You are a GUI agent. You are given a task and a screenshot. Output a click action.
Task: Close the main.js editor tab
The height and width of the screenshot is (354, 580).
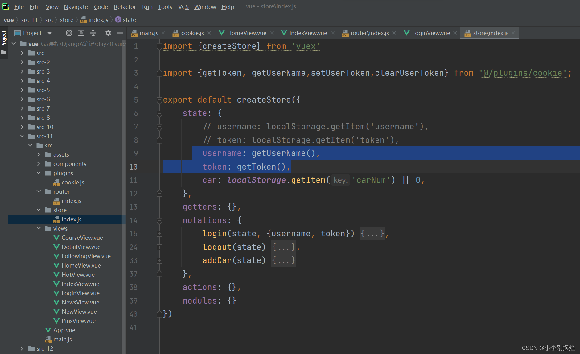163,33
